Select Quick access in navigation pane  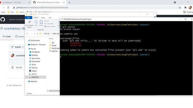[35, 40]
